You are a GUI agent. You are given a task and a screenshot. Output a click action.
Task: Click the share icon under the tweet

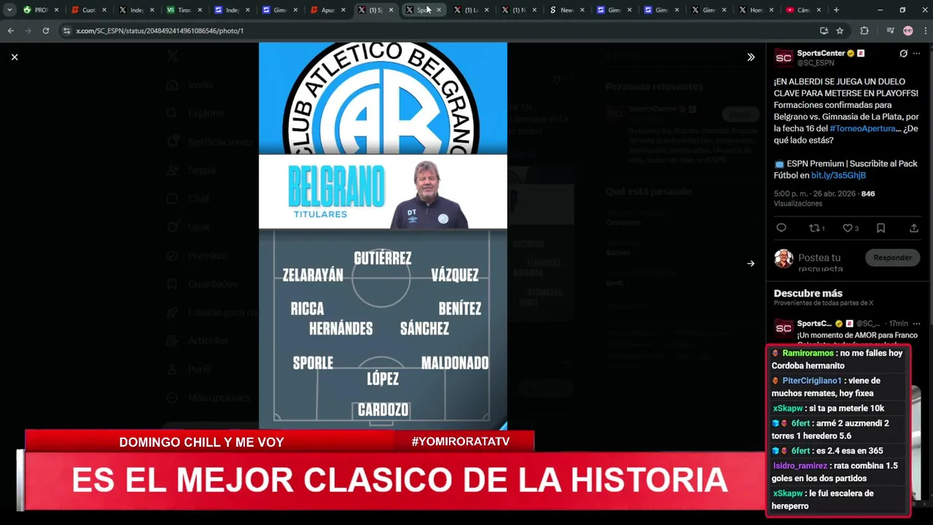(914, 228)
